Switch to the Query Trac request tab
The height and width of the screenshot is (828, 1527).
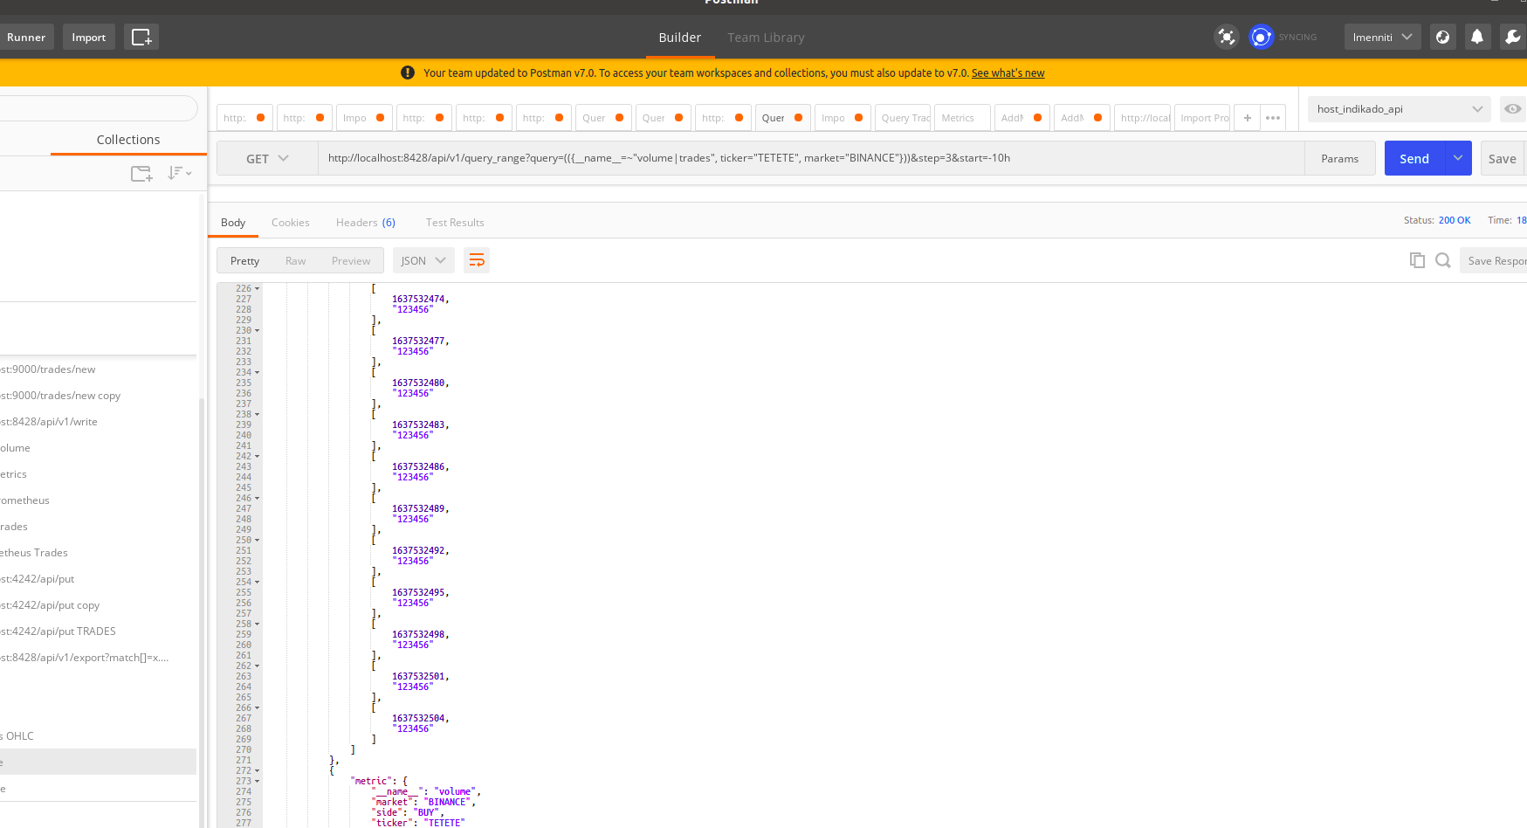(904, 118)
